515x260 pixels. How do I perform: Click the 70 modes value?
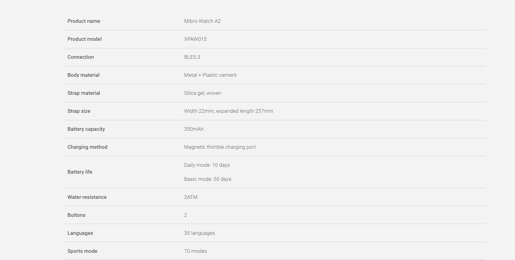coord(195,251)
